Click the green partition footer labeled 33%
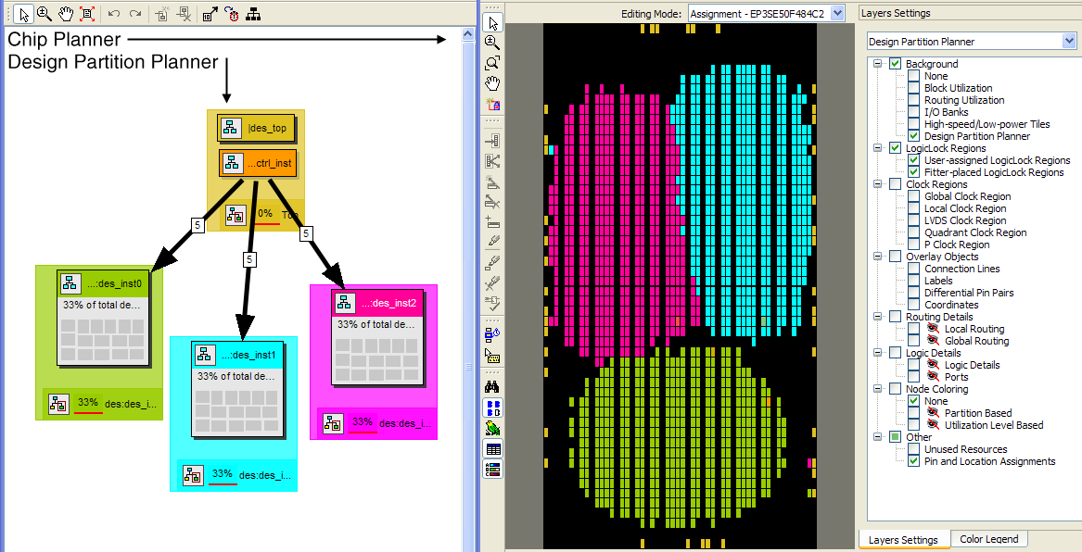The height and width of the screenshot is (552, 1082). pos(103,404)
